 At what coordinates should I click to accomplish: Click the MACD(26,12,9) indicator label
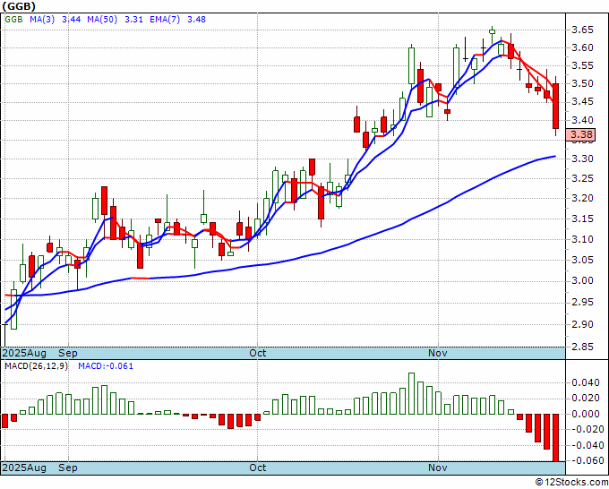click(36, 366)
